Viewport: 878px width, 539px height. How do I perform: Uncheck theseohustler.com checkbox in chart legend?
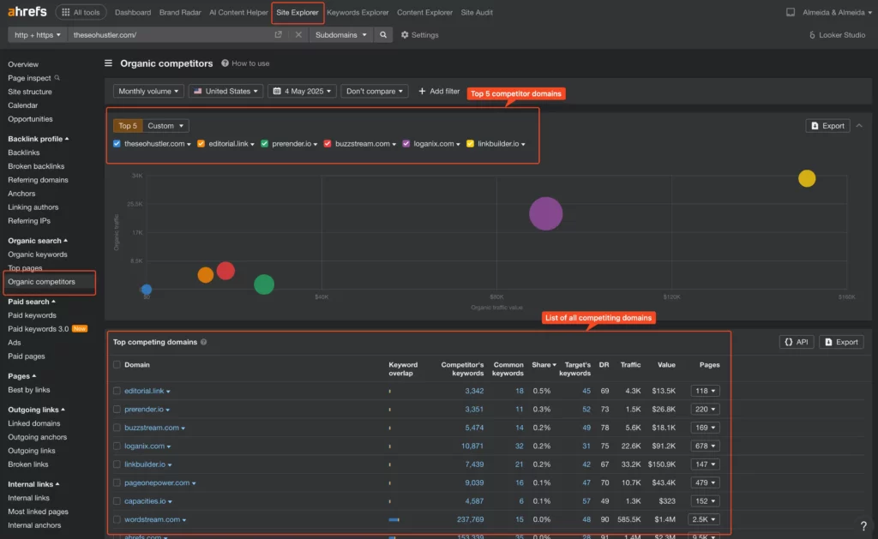point(117,144)
